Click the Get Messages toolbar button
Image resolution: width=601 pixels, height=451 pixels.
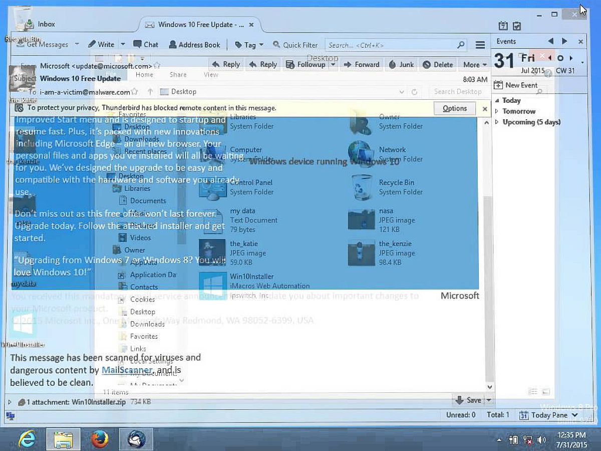[x=43, y=45]
